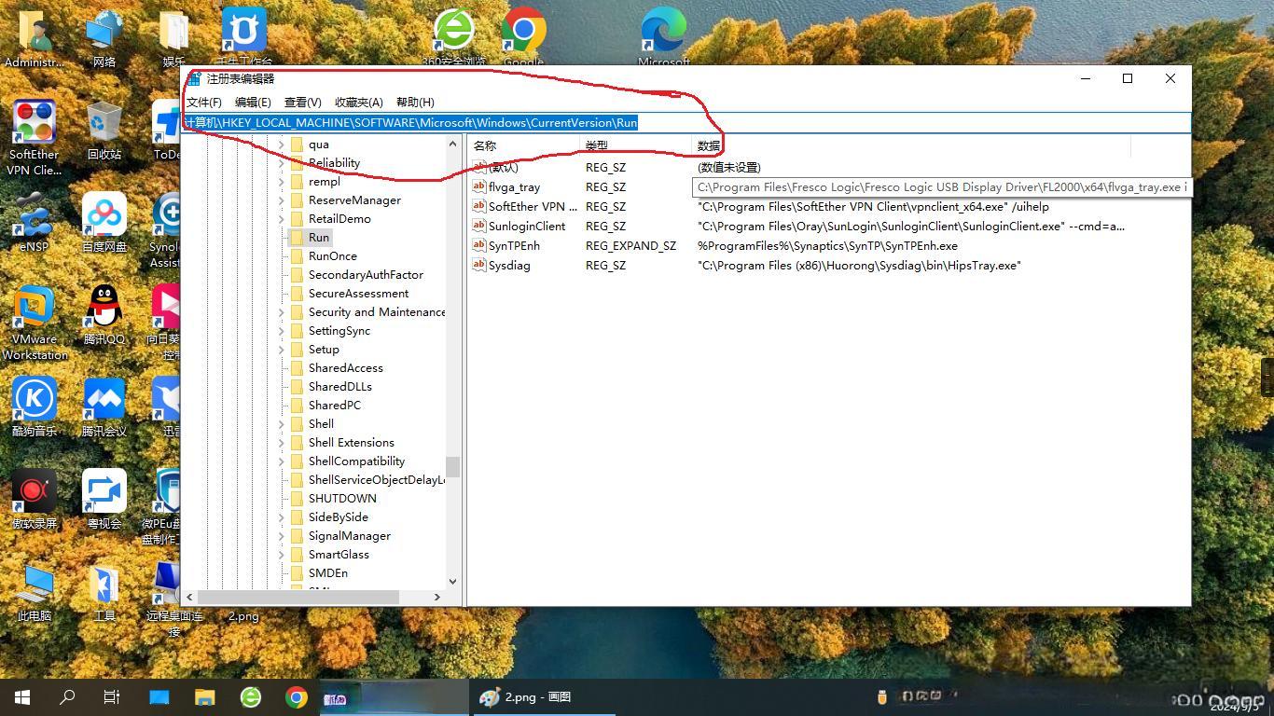Click the tree's horizontal scroll right arrow

(436, 597)
